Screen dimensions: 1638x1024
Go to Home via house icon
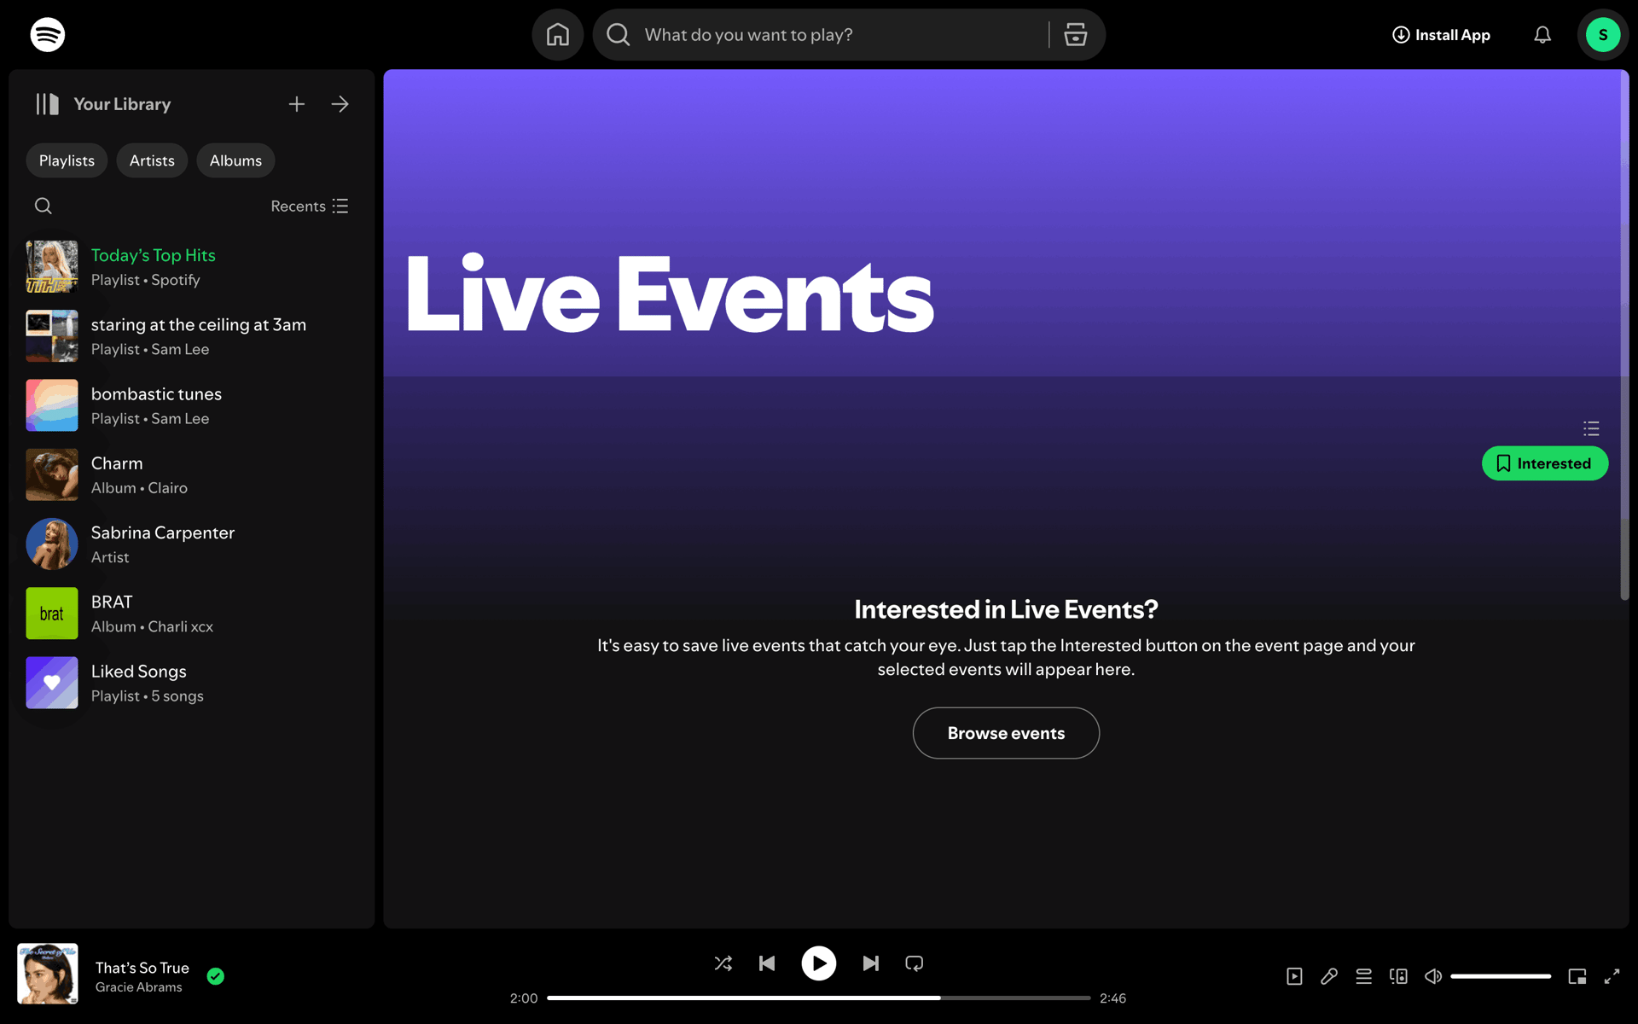tap(558, 35)
